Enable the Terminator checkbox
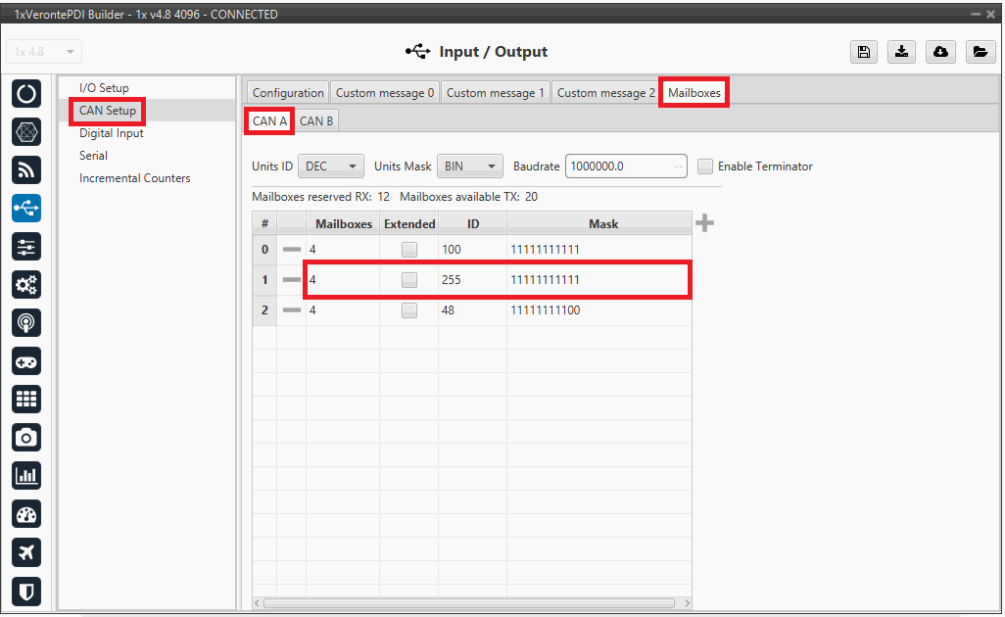The image size is (1005, 617). click(705, 166)
